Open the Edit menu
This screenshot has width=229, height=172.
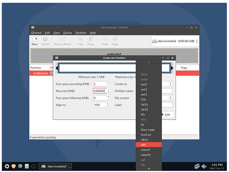click(x=47, y=33)
